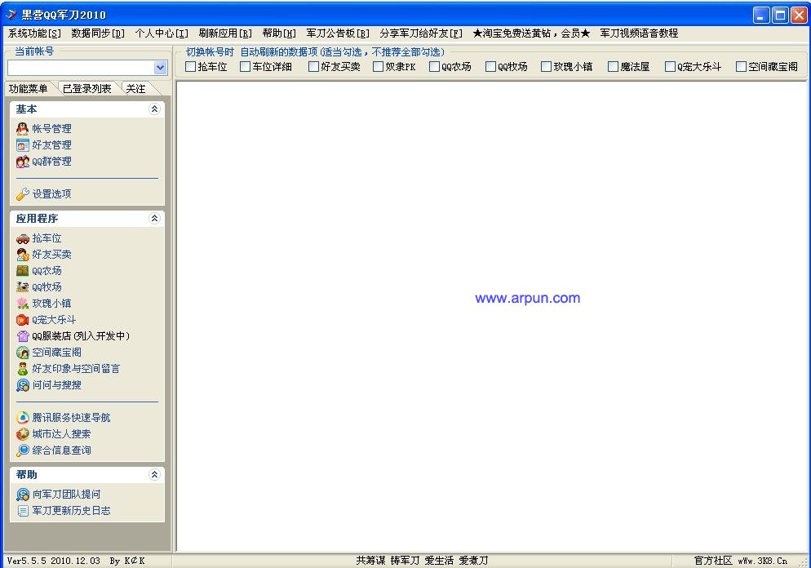Enable the QQ农场 auto-refresh checkbox
Viewport: 811px width, 568px height.
click(x=434, y=67)
